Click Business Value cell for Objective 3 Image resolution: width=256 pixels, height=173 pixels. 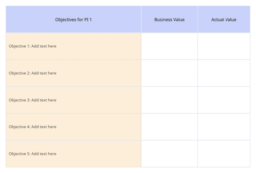(x=169, y=100)
